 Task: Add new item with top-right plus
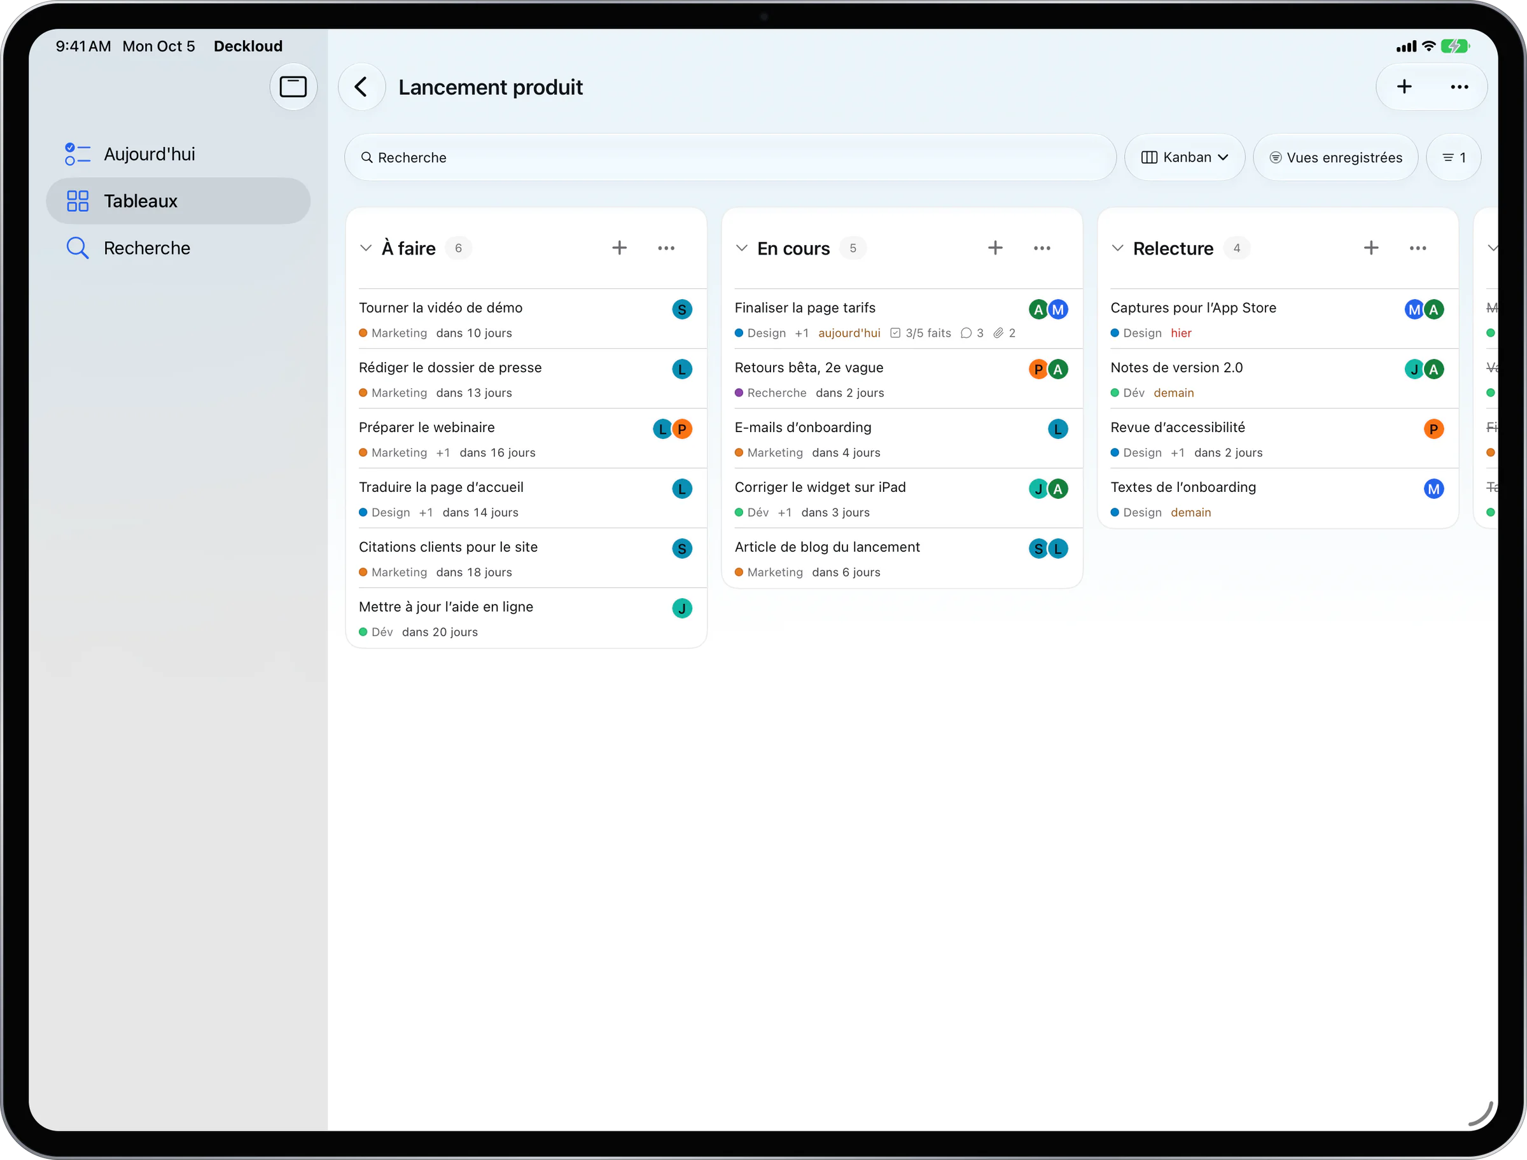[1404, 87]
